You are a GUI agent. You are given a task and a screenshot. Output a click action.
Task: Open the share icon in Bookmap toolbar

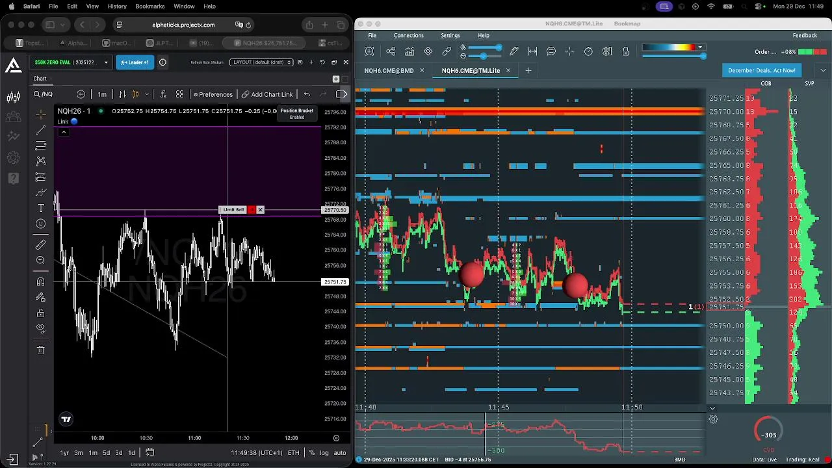click(391, 51)
